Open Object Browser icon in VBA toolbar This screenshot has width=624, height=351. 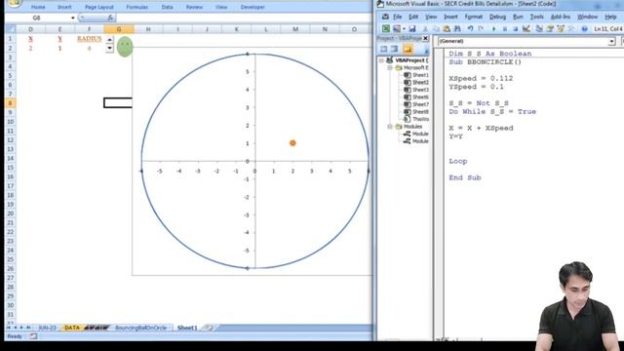561,29
